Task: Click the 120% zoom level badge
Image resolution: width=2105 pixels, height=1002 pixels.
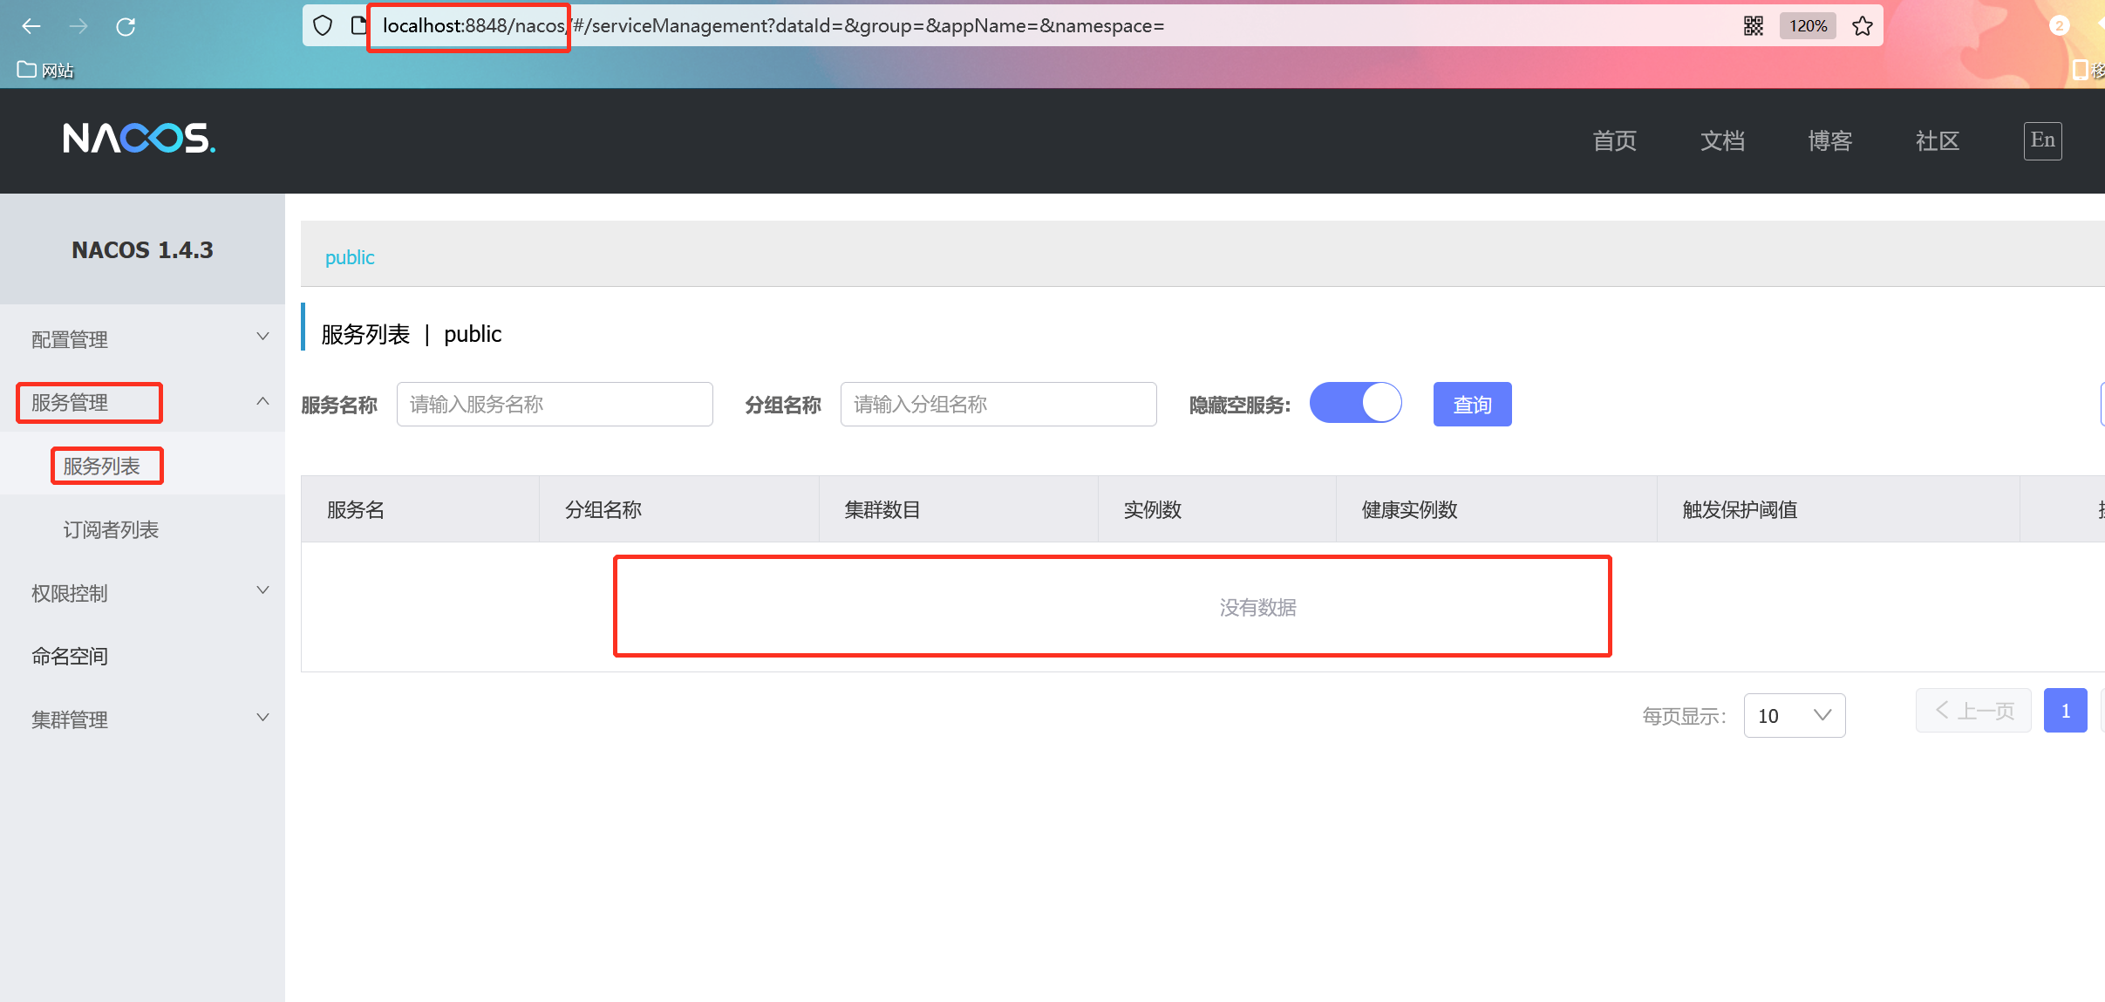Action: click(x=1808, y=26)
